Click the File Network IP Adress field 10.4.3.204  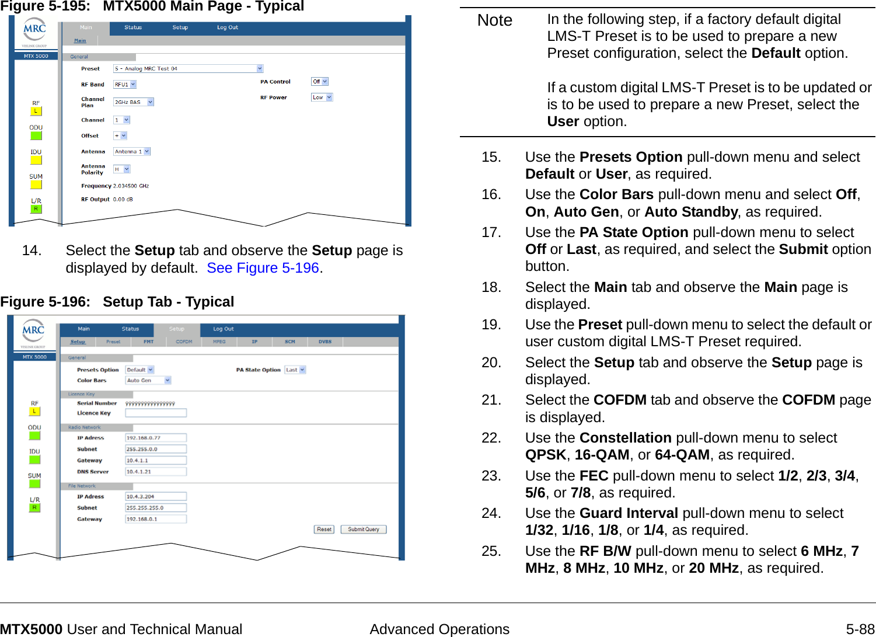pyautogui.click(x=156, y=496)
